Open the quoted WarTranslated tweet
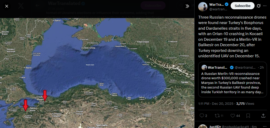Image resolution: width=270 pixels, height=128 pixels. tap(232, 79)
